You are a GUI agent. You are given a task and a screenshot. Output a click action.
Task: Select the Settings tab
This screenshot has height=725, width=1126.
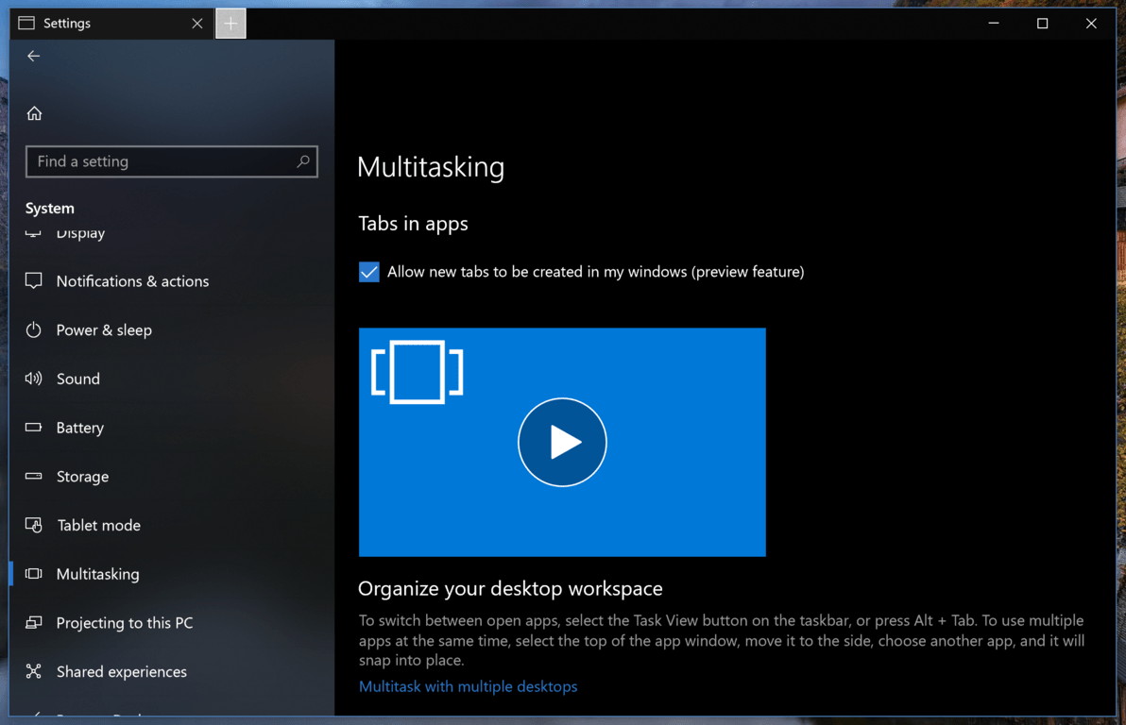[x=112, y=24]
